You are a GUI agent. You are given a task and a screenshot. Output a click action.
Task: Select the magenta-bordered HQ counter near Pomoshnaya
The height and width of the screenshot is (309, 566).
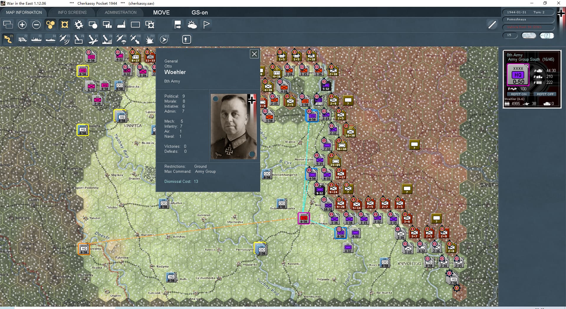[304, 218]
